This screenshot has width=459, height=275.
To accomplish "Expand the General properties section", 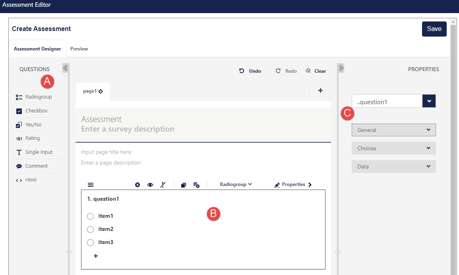I will point(393,130).
